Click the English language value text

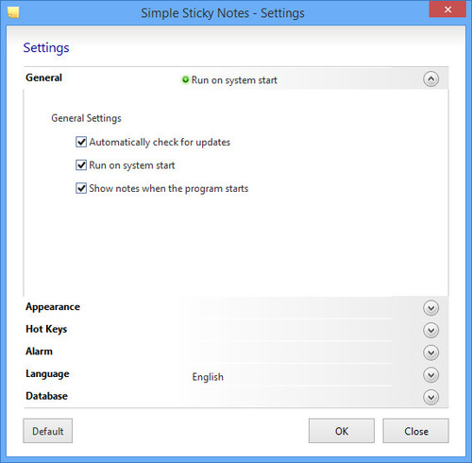pyautogui.click(x=208, y=377)
